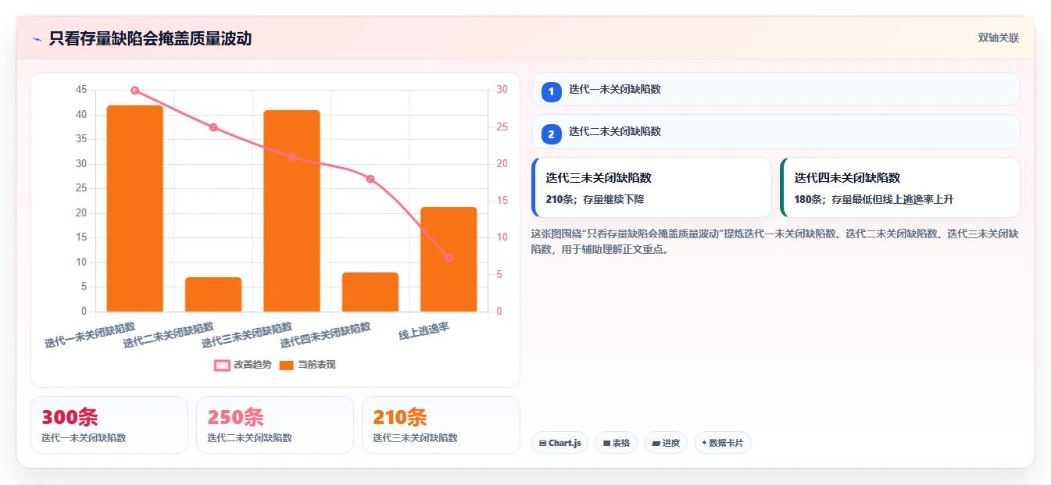Select the orange bar for 迭代三未关闭缺陷数
The image size is (1051, 485).
click(x=291, y=211)
